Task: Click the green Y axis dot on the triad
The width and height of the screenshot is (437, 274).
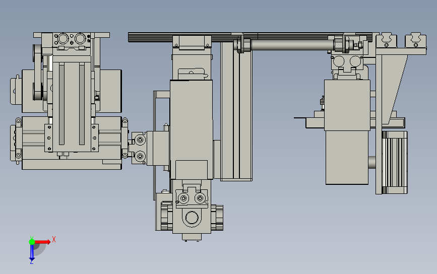Action: [x=32, y=242]
